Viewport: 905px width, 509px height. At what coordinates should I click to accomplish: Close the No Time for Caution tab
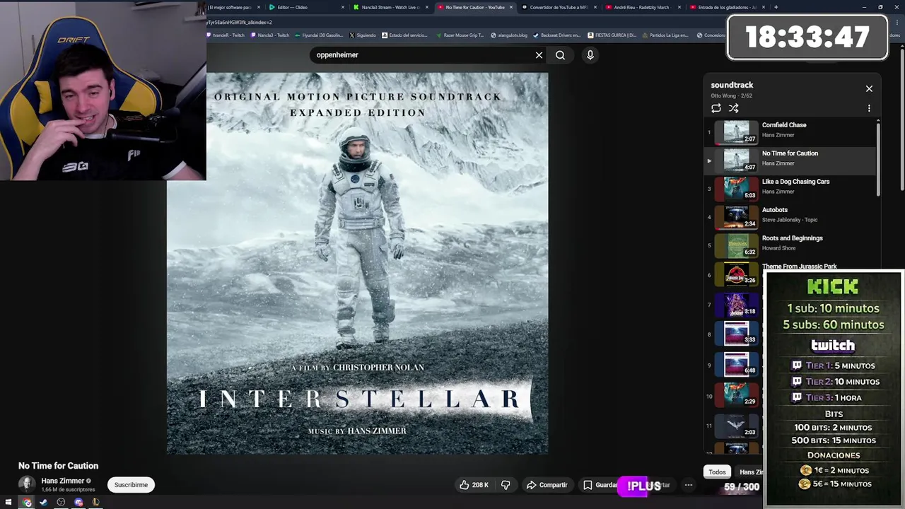coord(511,7)
